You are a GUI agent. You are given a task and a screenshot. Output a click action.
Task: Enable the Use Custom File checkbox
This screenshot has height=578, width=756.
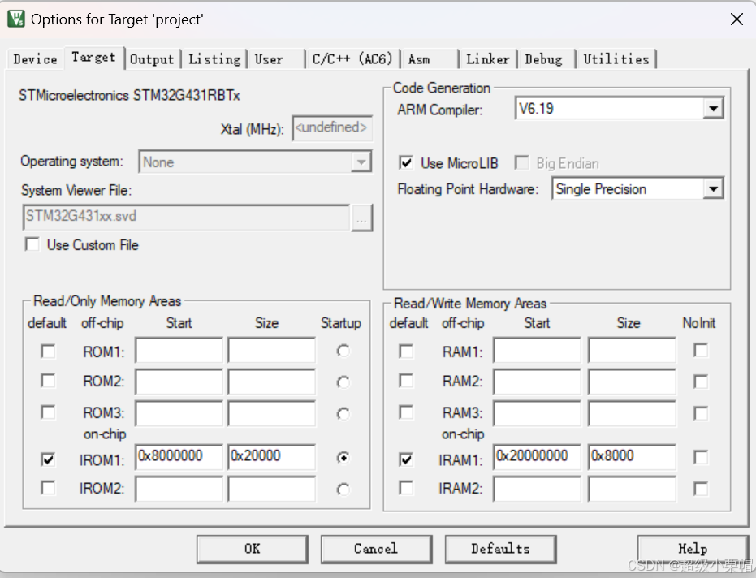pos(32,245)
